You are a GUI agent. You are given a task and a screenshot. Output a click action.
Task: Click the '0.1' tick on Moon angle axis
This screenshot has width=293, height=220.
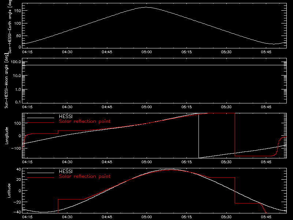coord(18,102)
